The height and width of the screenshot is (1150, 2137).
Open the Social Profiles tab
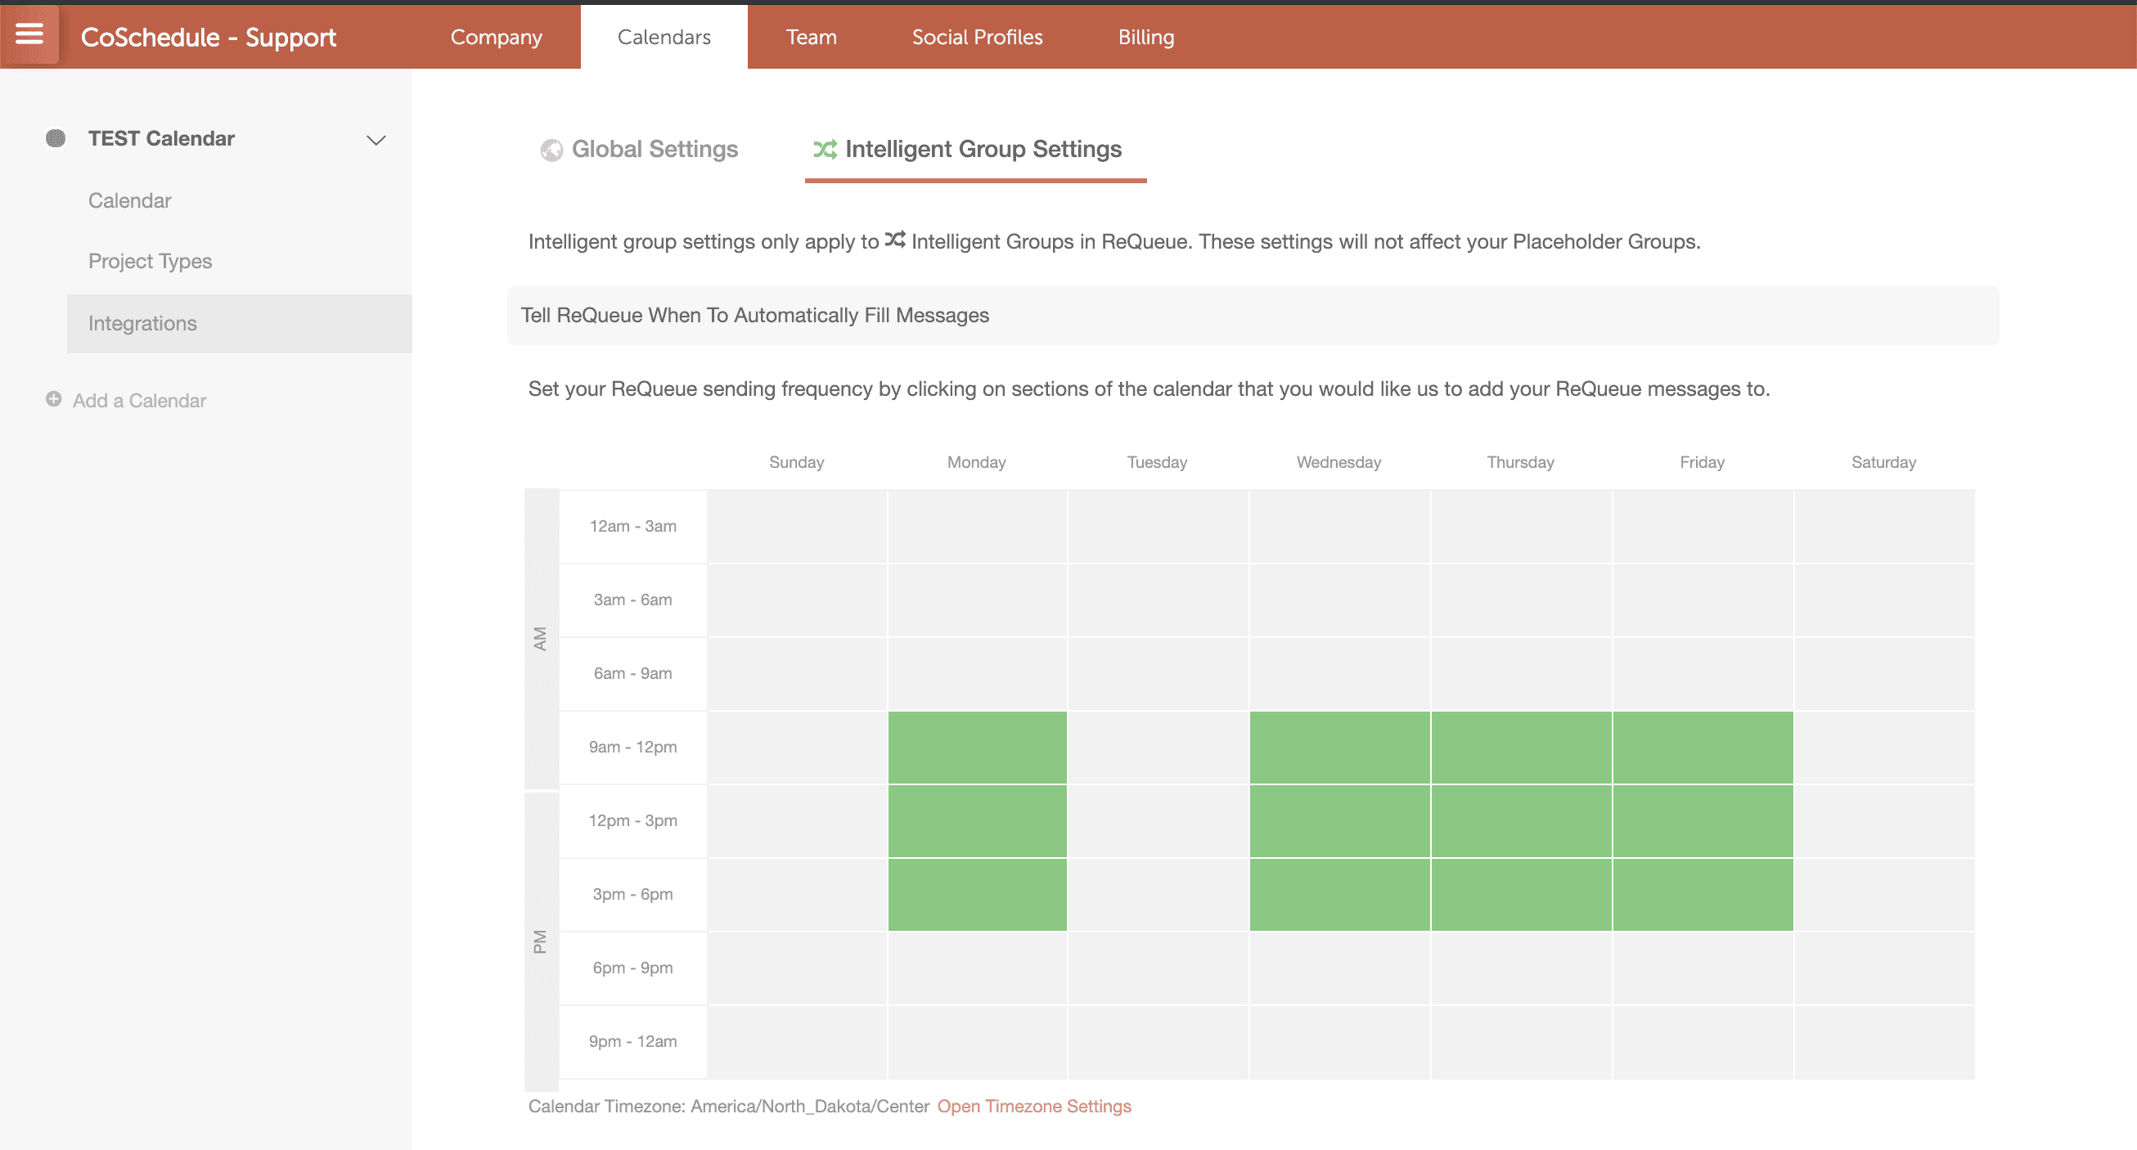point(977,38)
